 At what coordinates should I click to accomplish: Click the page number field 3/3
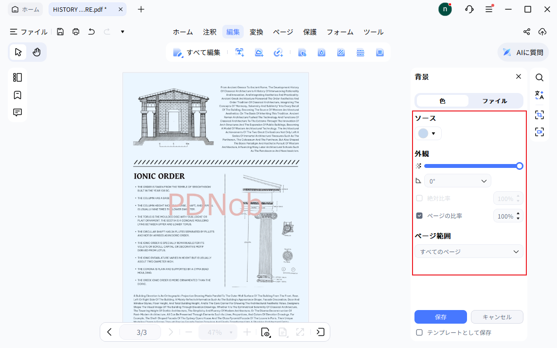pos(140,332)
